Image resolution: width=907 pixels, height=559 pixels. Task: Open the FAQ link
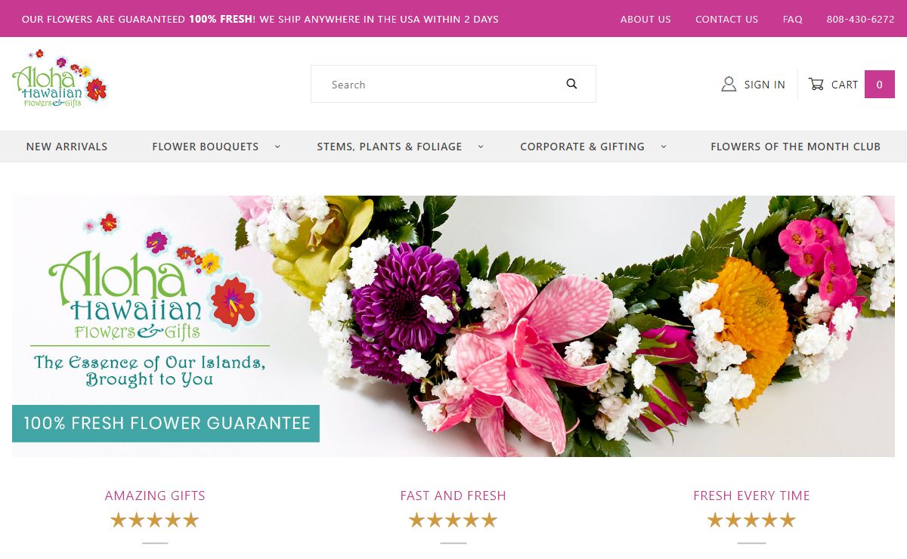(x=793, y=19)
